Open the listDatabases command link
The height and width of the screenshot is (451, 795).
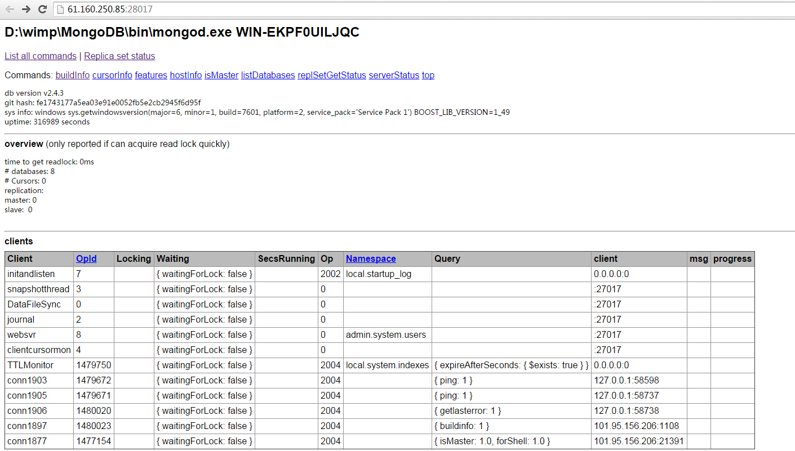pos(268,75)
